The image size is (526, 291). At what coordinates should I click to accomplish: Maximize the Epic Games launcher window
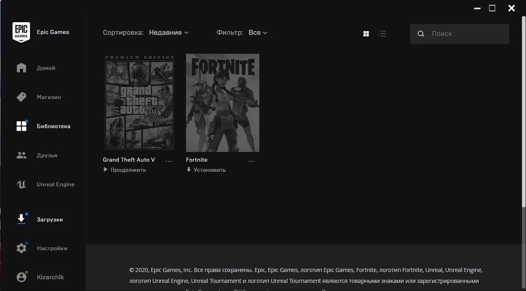(x=492, y=8)
